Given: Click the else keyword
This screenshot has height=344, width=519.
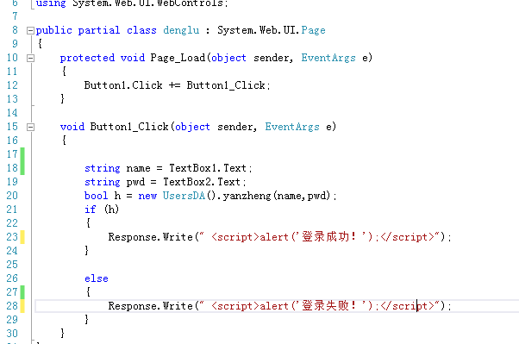Looking at the screenshot, I should click(97, 278).
